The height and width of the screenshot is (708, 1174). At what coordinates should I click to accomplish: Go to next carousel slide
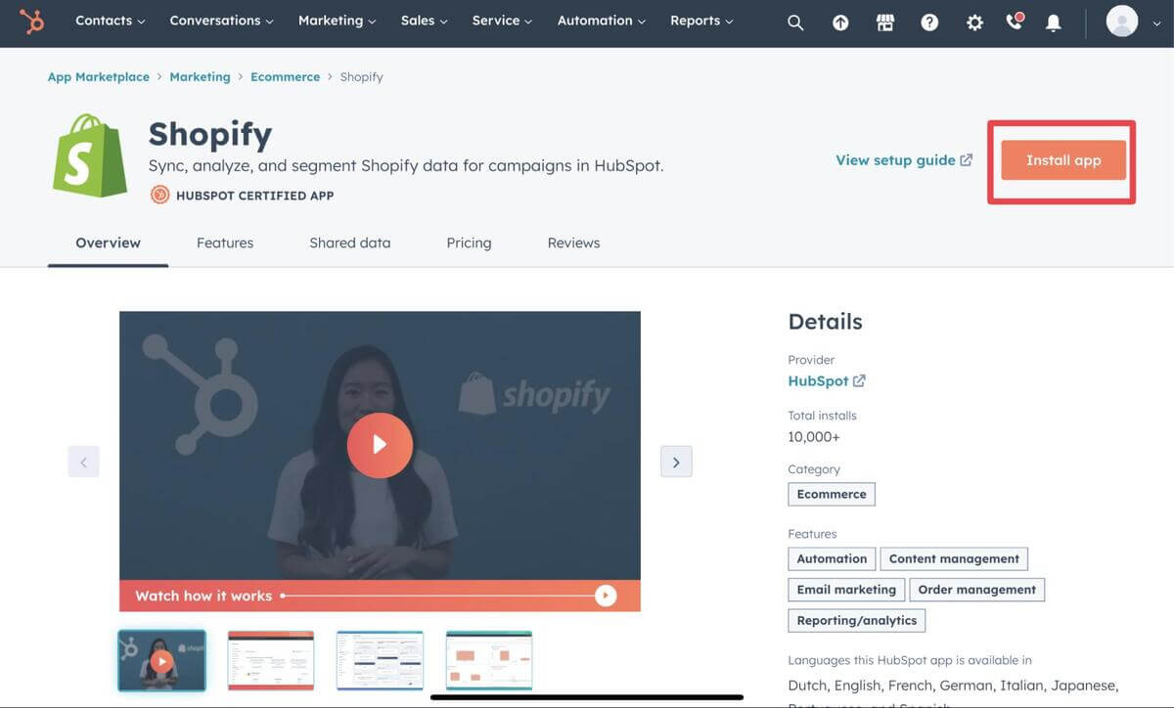click(676, 462)
